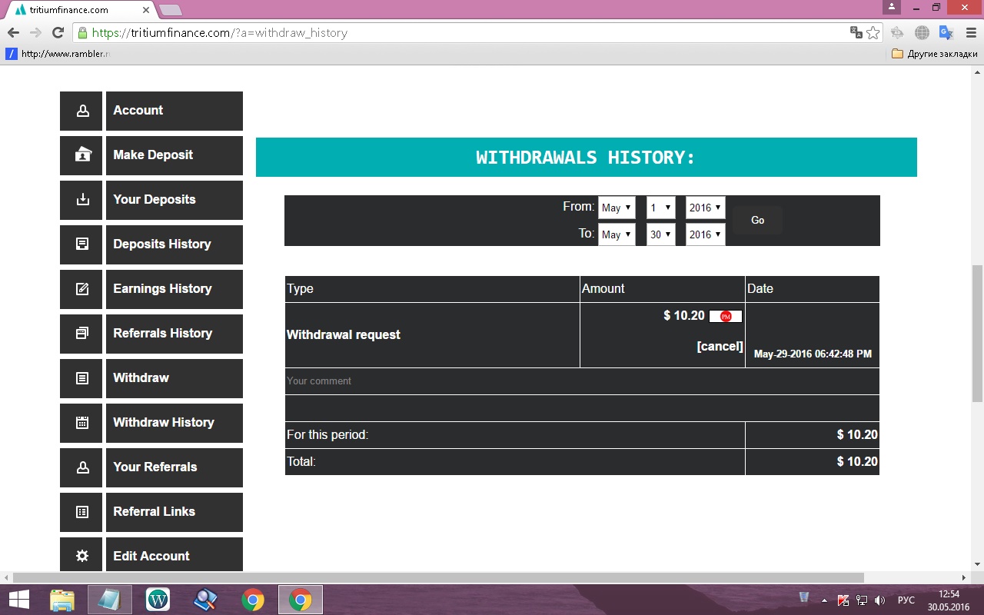Viewport: 984px width, 615px height.
Task: Click the taskbar clock showing 12:54
Action: pyautogui.click(x=949, y=600)
